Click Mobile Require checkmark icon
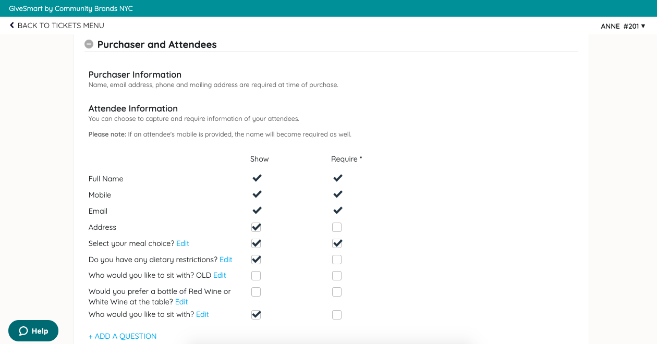 337,194
